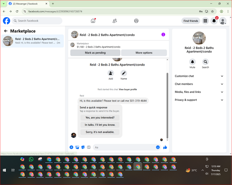Expand Media, files and links section
232x185 pixels.
pos(199,92)
